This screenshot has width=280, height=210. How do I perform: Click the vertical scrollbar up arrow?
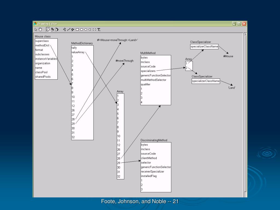[x=245, y=34]
